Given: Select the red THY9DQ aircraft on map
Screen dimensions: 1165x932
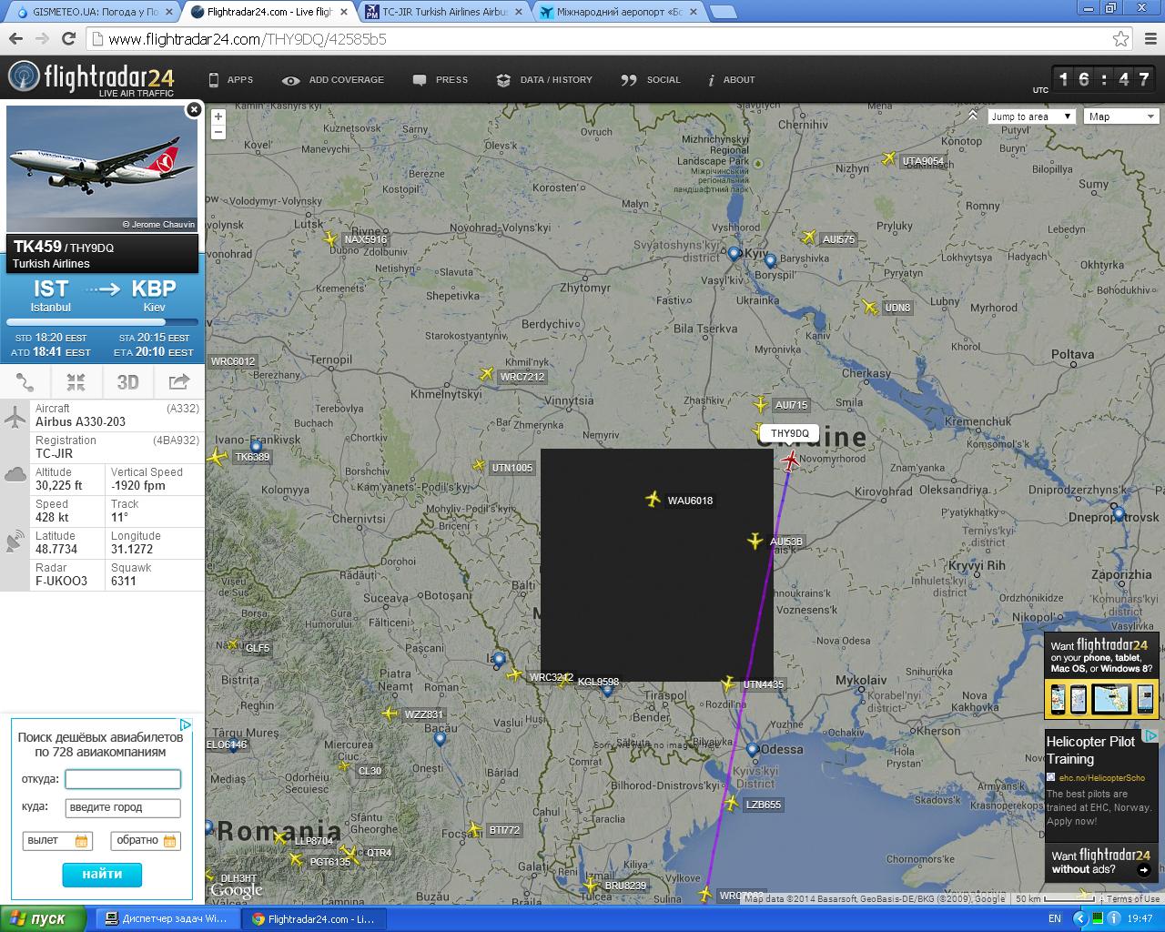Looking at the screenshot, I should [790, 461].
